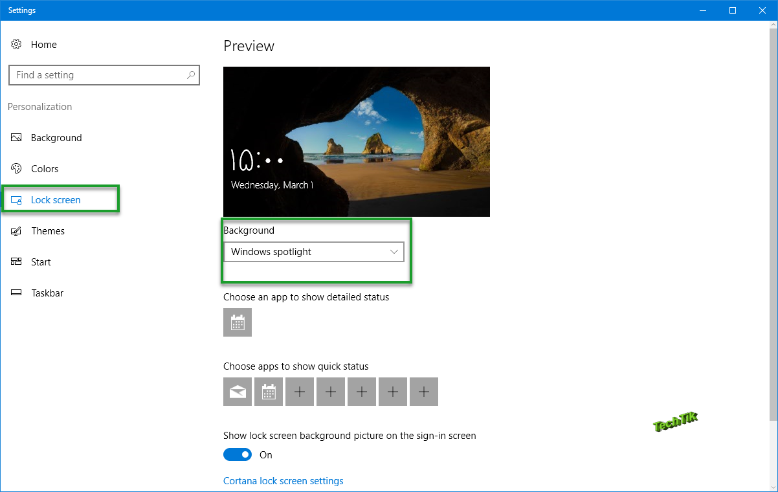Add app in last quick status plus slot
This screenshot has width=778, height=492.
point(424,392)
